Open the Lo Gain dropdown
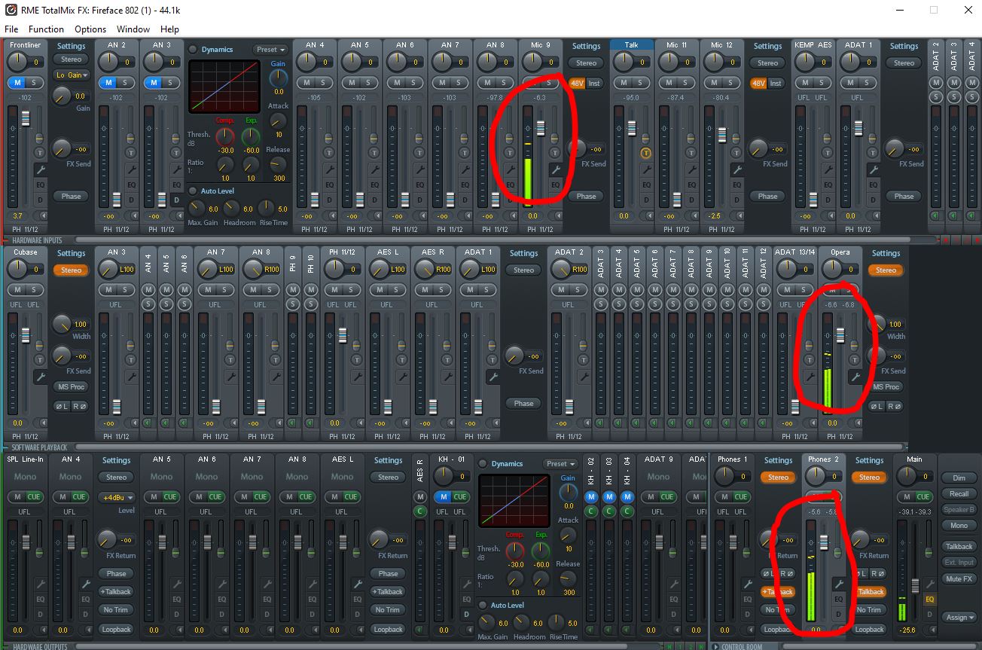 [x=72, y=75]
